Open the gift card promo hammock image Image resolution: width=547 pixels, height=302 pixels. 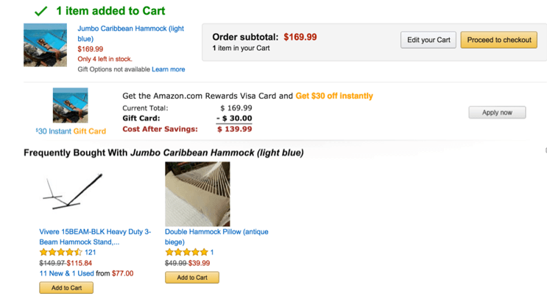click(x=70, y=105)
